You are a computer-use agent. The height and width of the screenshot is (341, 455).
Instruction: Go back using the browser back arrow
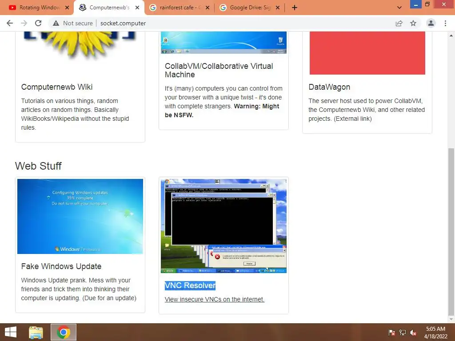click(x=10, y=23)
